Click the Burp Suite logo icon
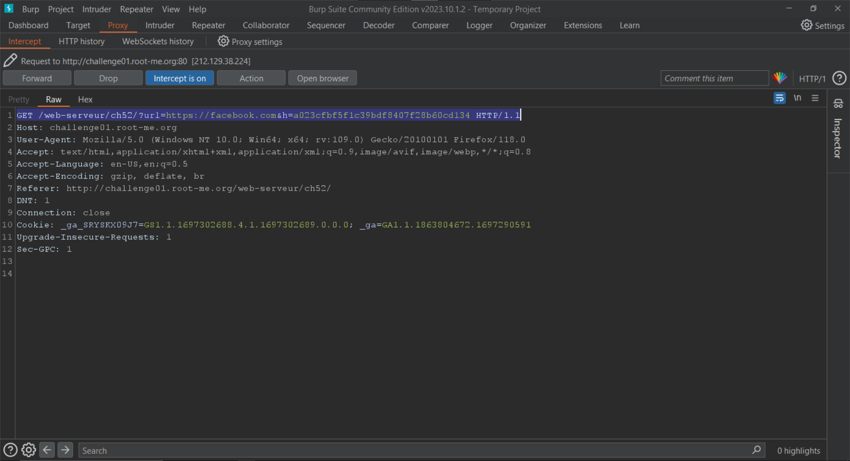This screenshot has height=461, width=850. [x=9, y=8]
